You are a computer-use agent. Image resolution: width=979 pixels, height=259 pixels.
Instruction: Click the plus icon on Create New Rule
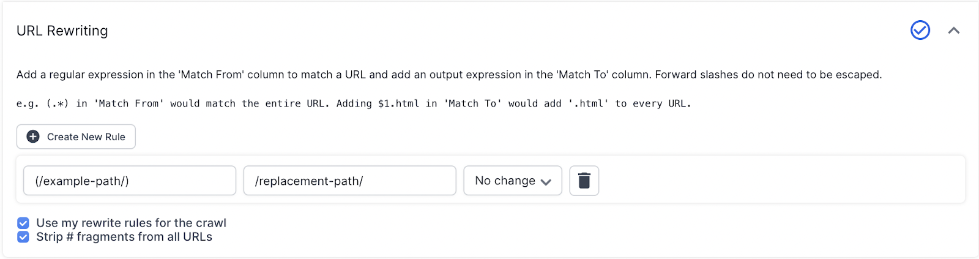point(33,137)
